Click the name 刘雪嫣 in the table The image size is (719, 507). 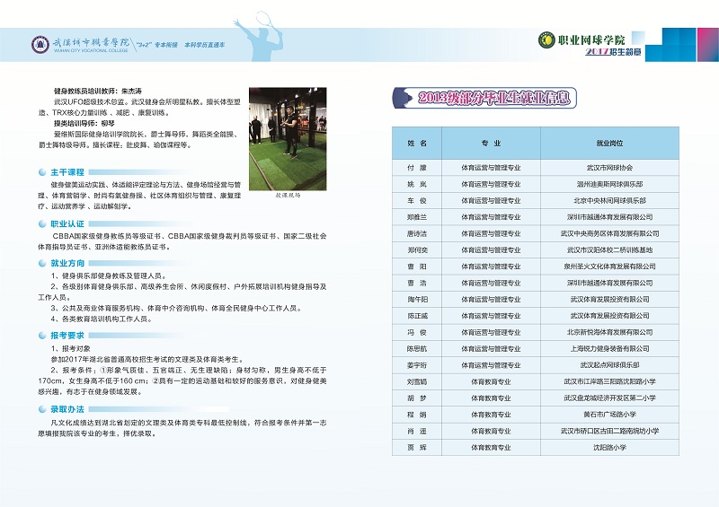416,380
